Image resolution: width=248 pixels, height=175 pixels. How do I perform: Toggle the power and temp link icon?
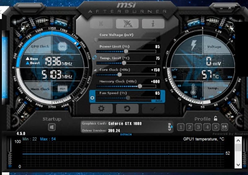pos(95,57)
